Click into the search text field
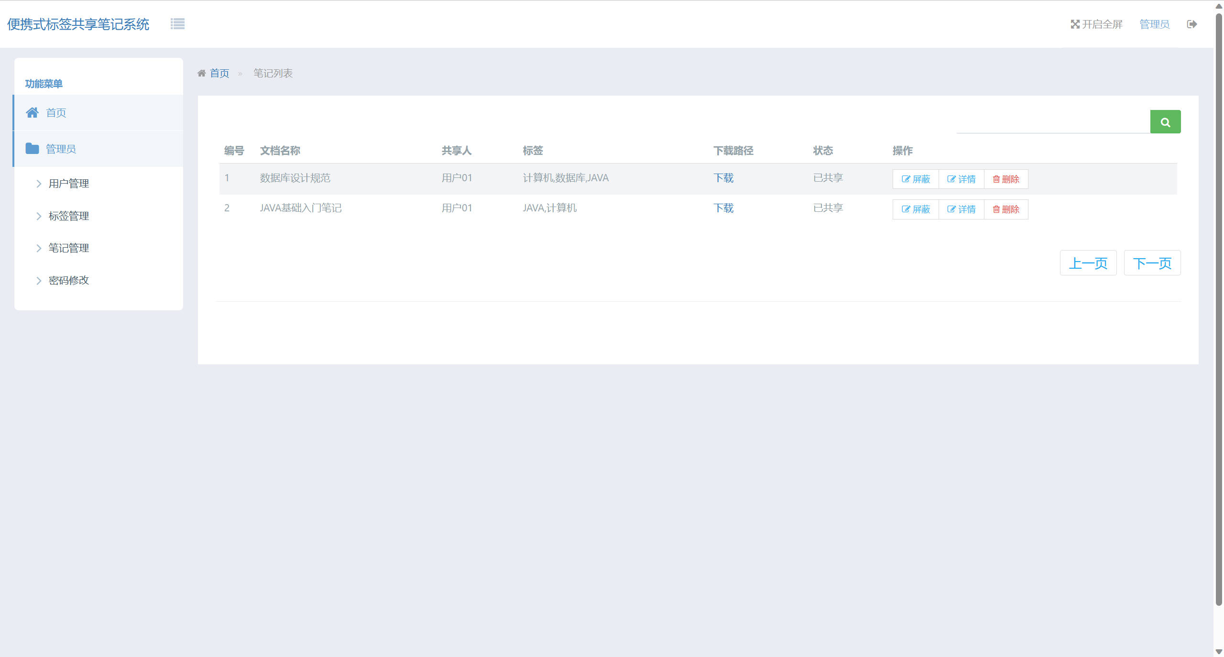 (1053, 123)
